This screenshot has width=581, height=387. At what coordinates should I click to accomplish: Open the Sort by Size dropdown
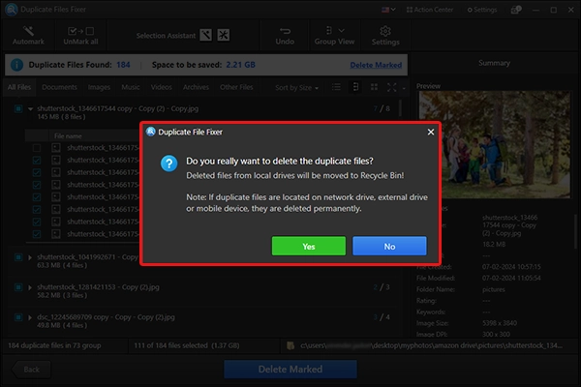point(296,88)
